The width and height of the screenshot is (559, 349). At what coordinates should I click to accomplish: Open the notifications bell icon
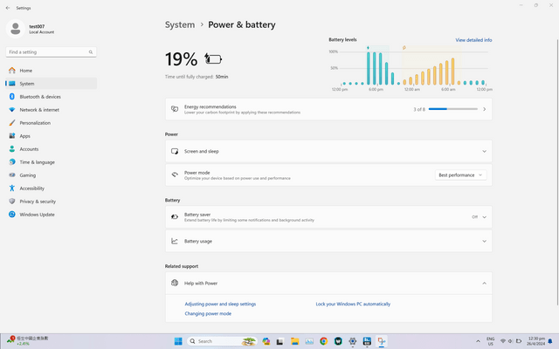coord(550,341)
